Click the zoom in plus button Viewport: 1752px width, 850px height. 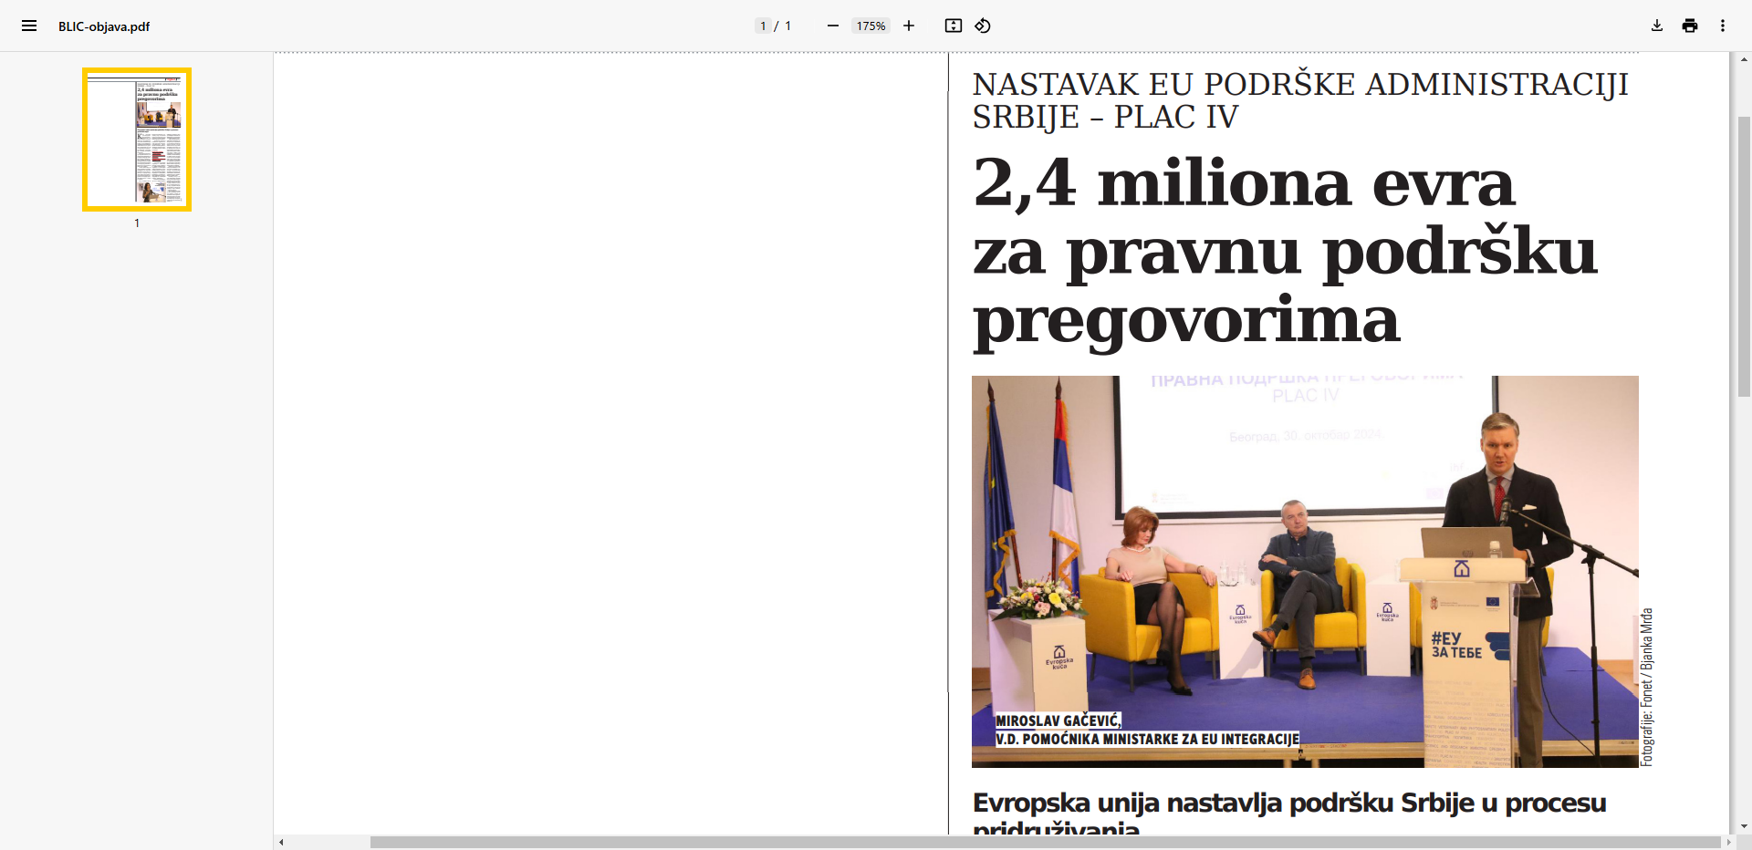pos(909,26)
